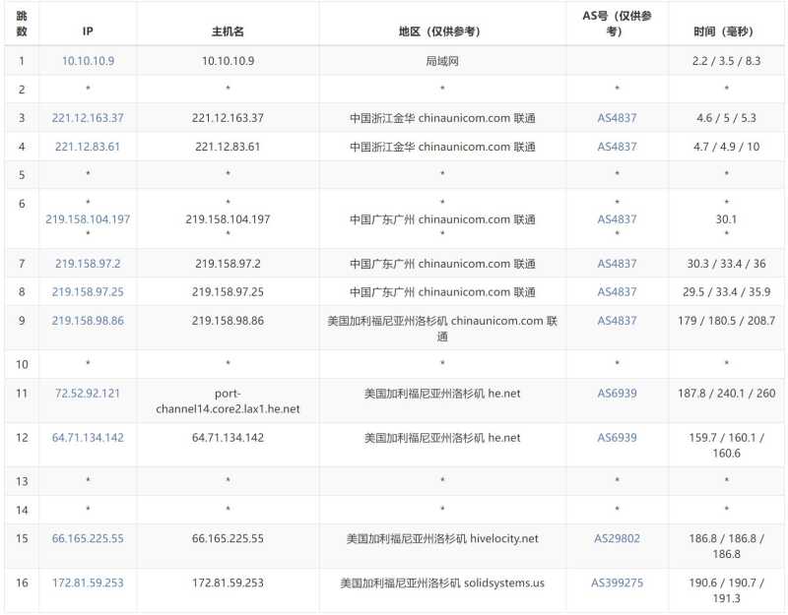This screenshot has height=615, width=788.
Task: Open IP link 72.52.92.121 on hop 11
Action: coord(89,393)
